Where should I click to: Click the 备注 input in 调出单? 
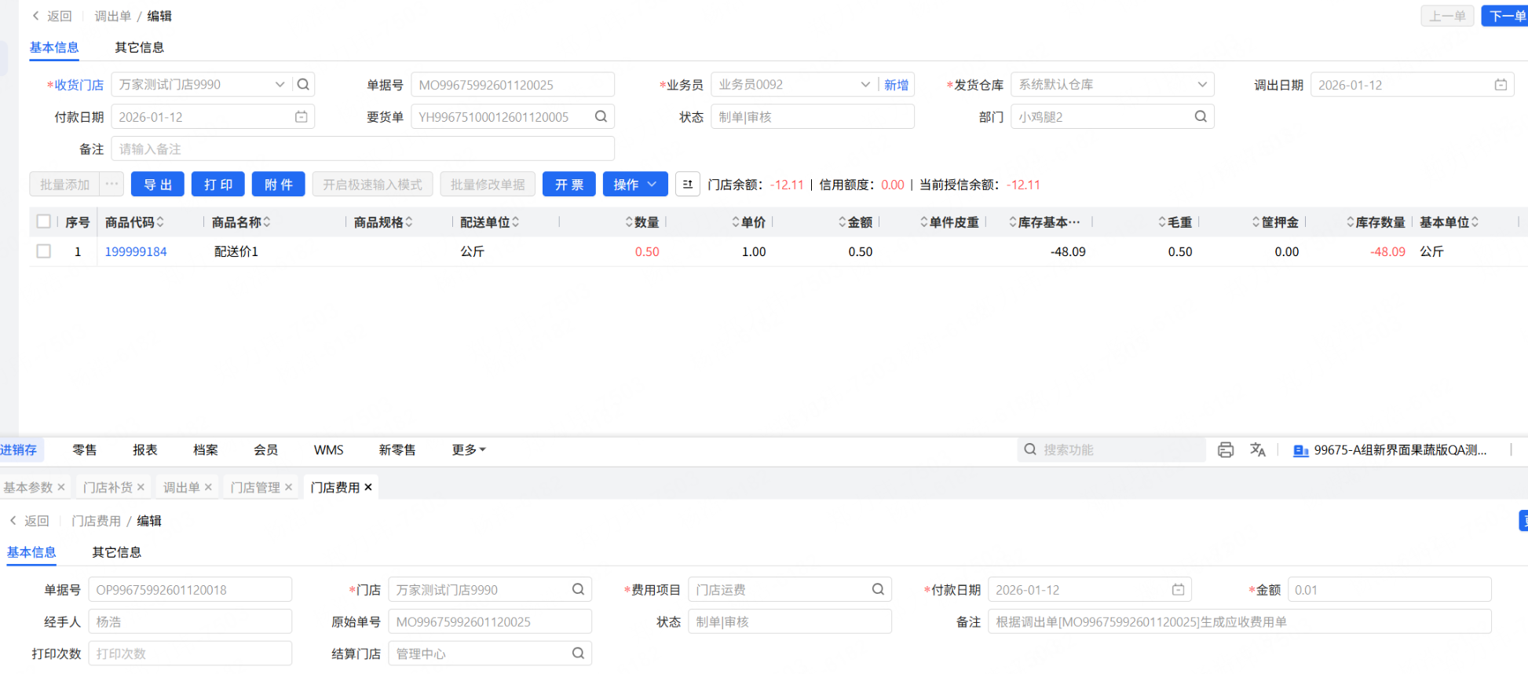tap(363, 149)
